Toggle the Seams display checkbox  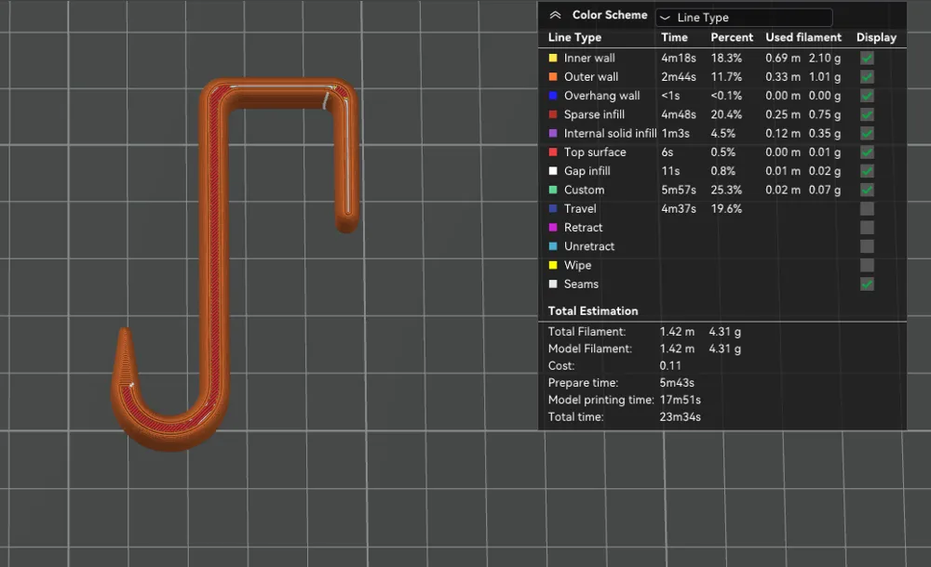(x=867, y=284)
